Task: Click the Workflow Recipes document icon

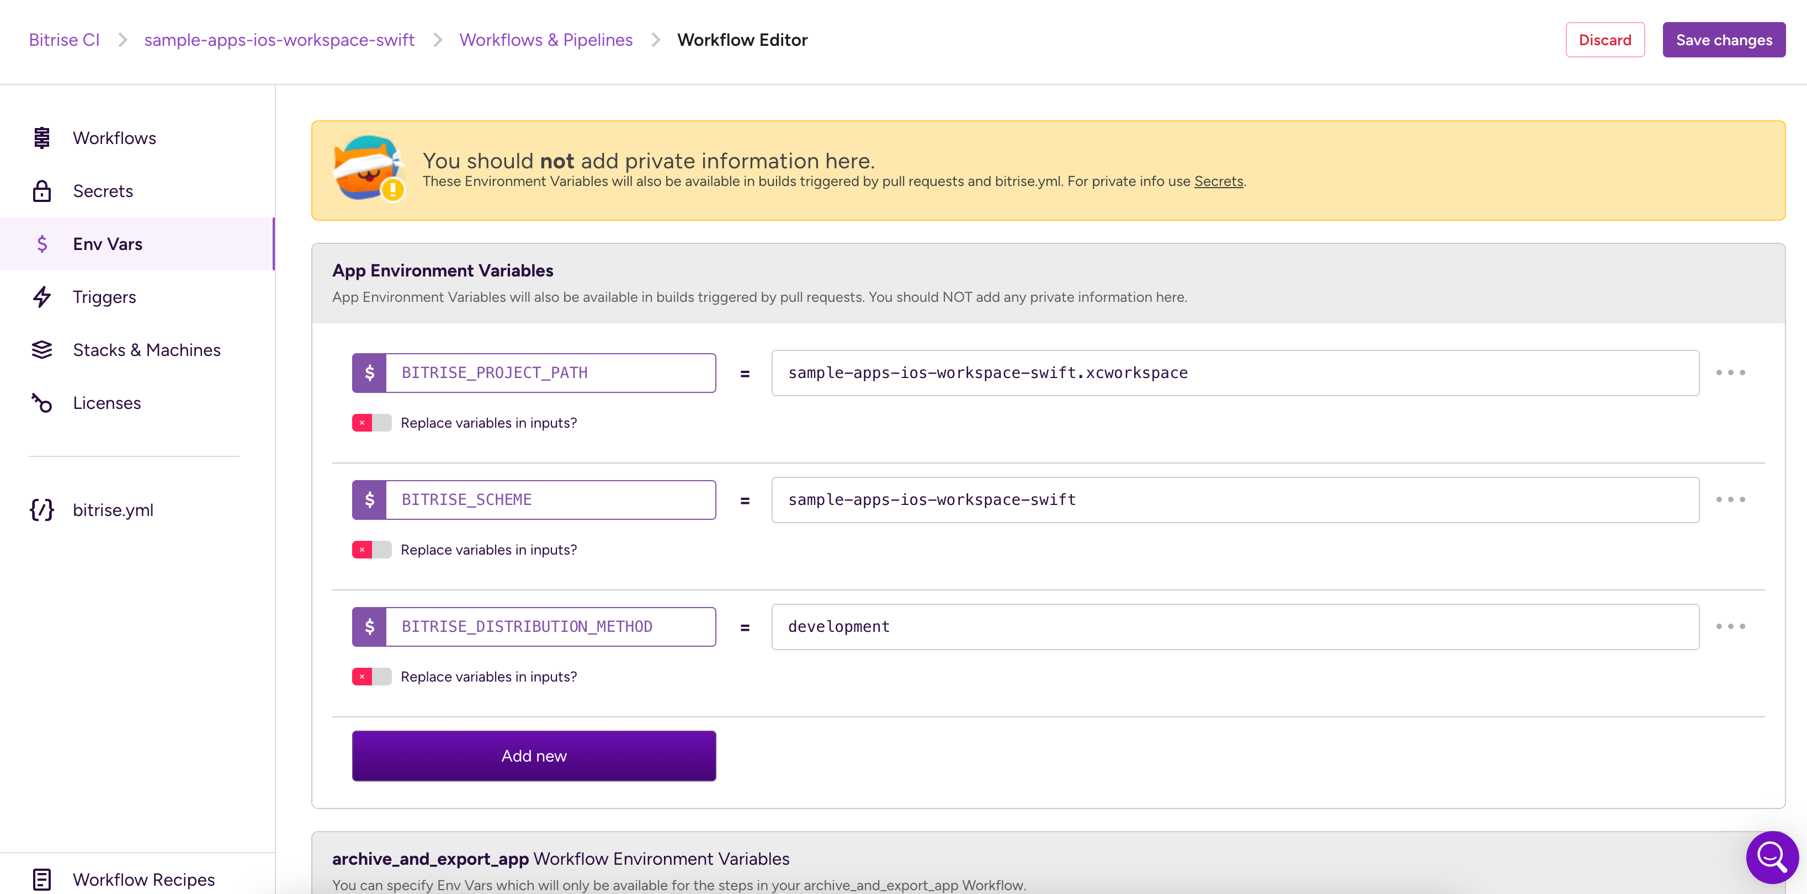Action: click(42, 879)
